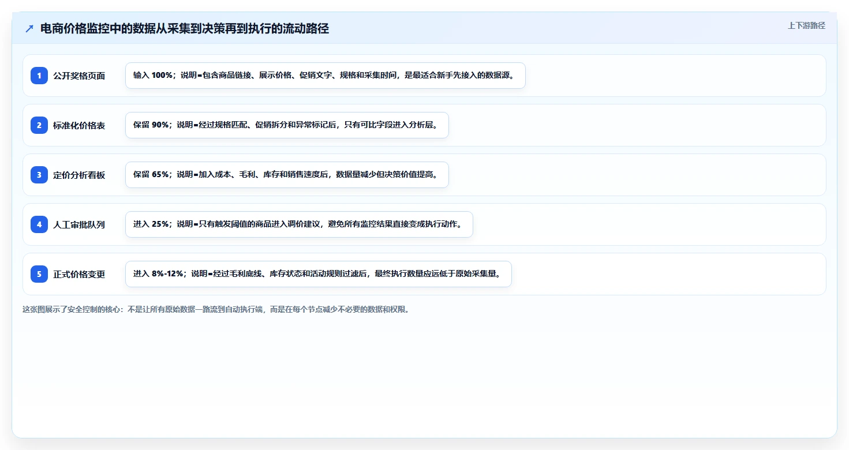849x450 pixels.
Task: Select step number 2 badge
Action: pyautogui.click(x=39, y=125)
